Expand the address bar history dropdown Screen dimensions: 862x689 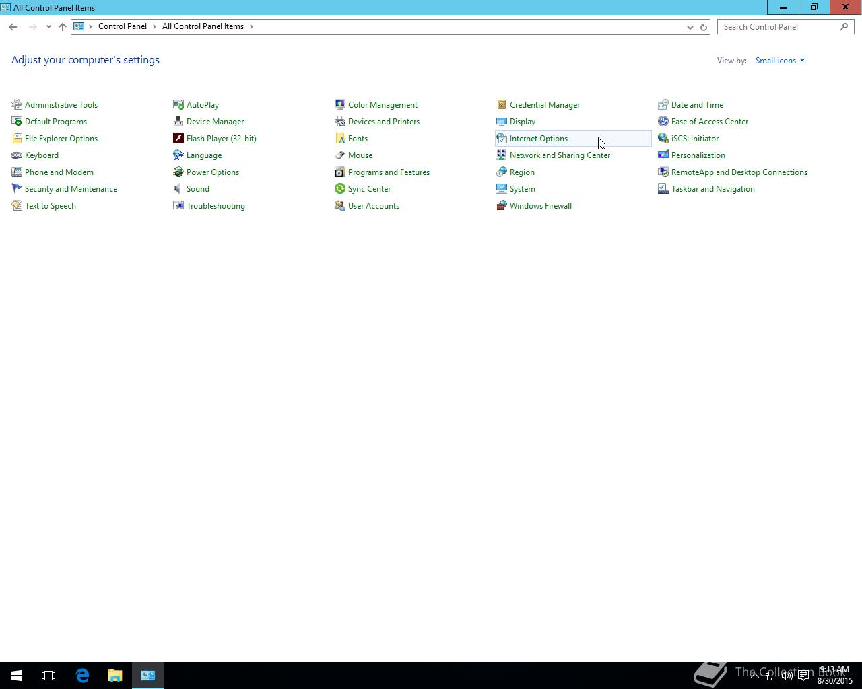690,27
